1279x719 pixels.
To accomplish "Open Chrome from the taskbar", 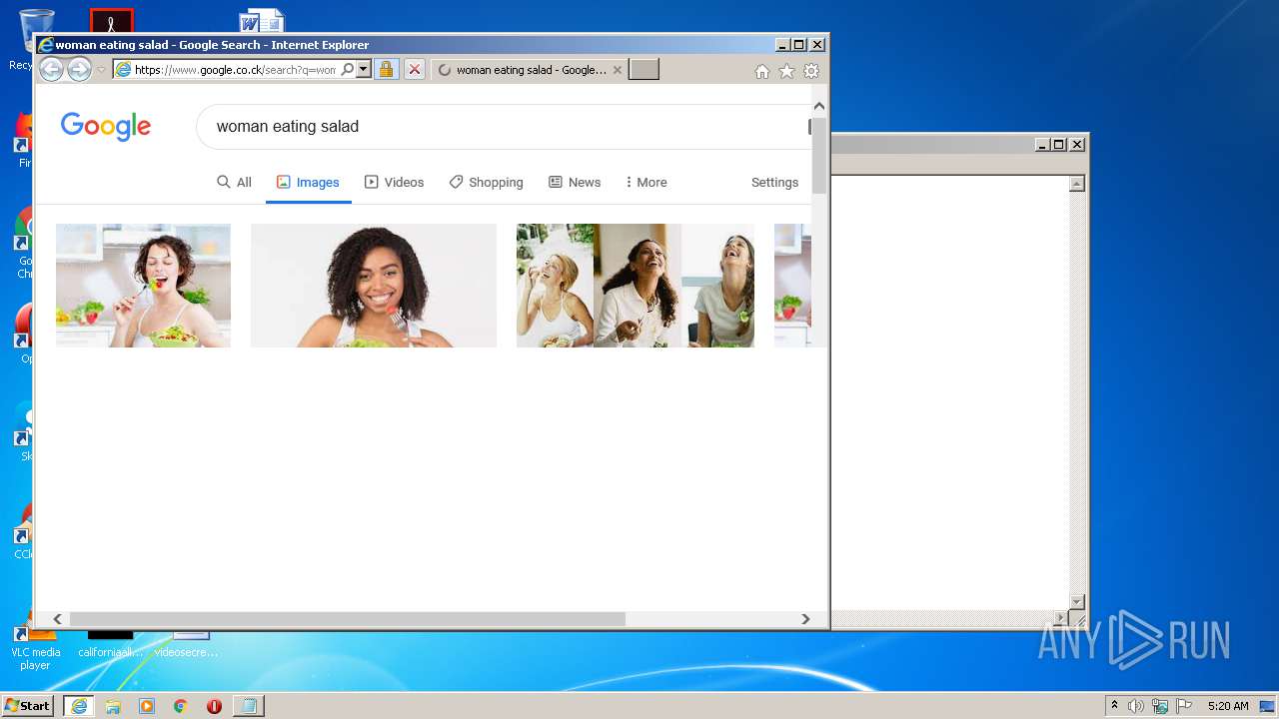I will (x=180, y=706).
